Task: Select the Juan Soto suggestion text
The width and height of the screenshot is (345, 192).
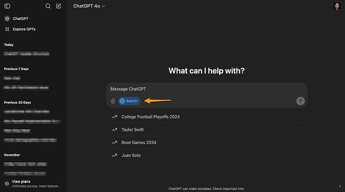Action: click(131, 155)
